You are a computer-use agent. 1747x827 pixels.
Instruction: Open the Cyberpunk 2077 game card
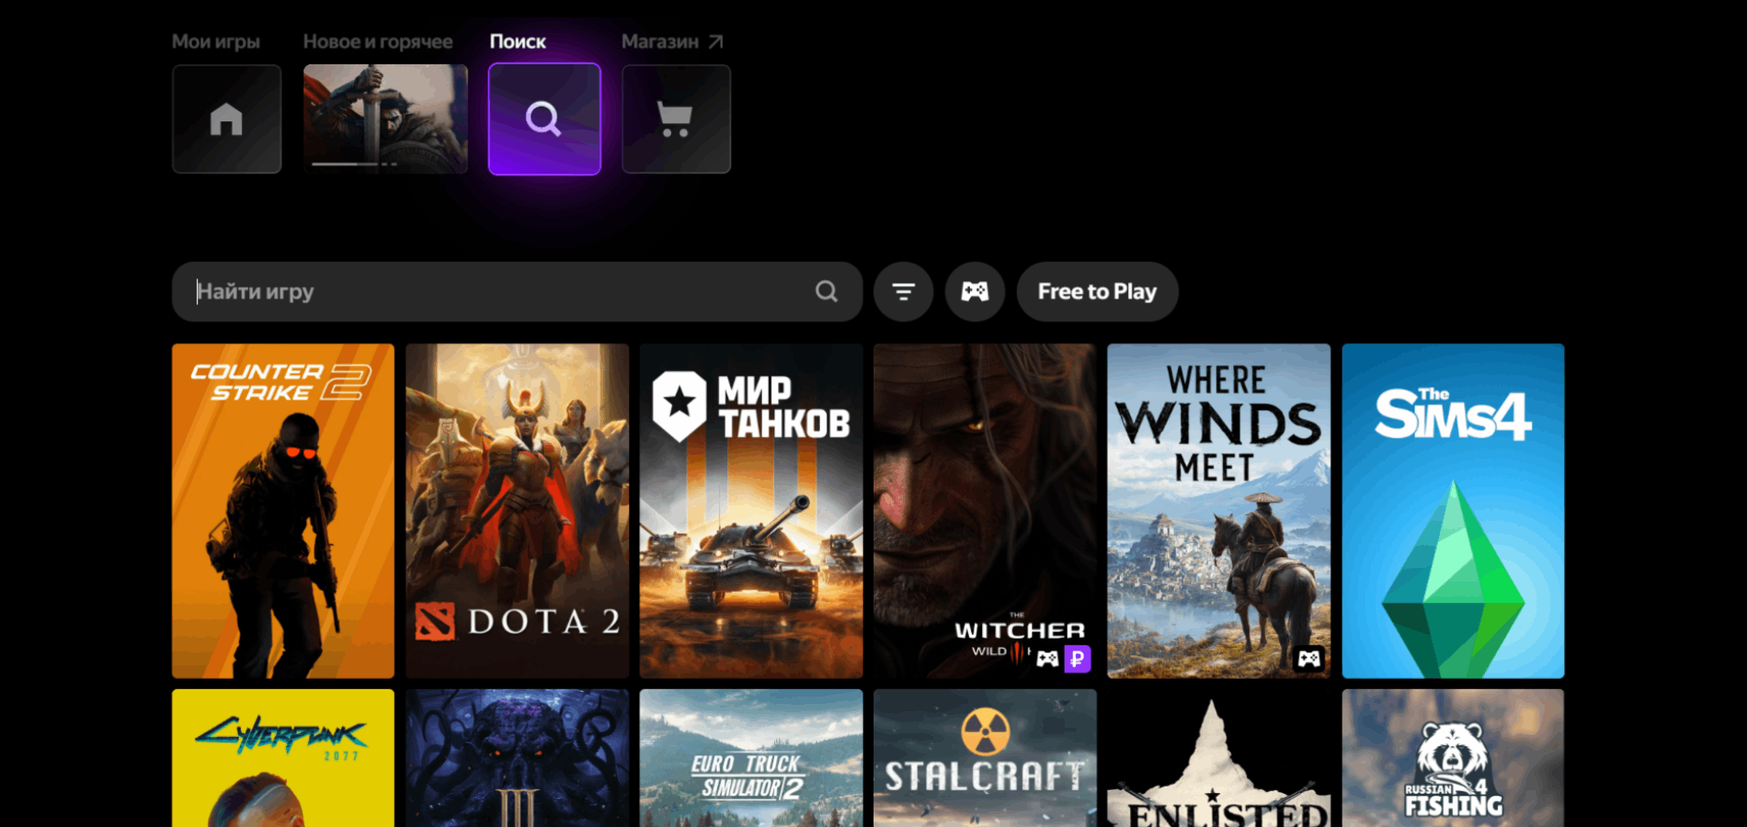(x=283, y=758)
